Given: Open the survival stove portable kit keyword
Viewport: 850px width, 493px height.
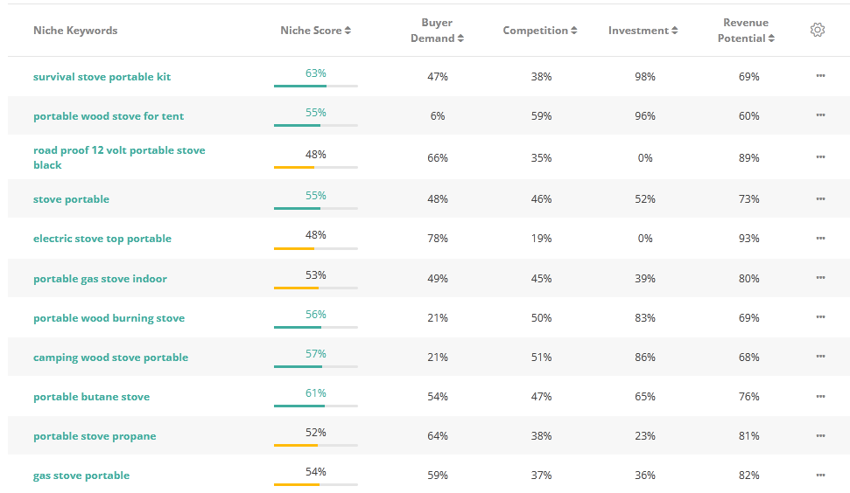Looking at the screenshot, I should (102, 77).
